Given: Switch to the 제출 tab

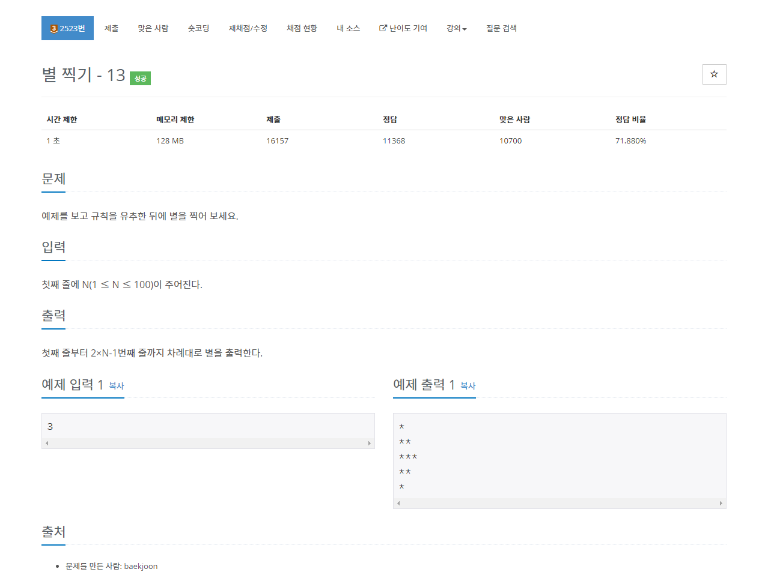Looking at the screenshot, I should (x=112, y=28).
